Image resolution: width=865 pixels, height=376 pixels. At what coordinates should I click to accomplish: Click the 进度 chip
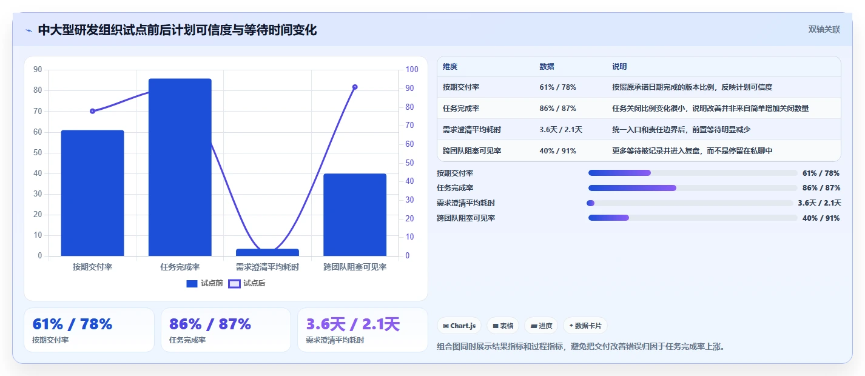(x=541, y=326)
